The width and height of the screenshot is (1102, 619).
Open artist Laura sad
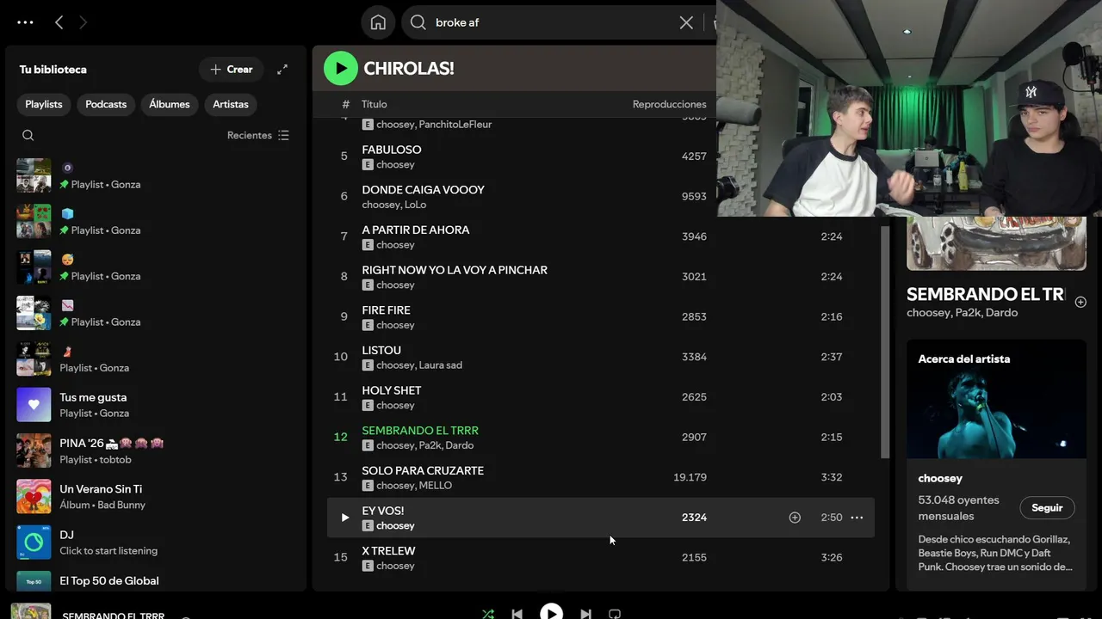(441, 365)
